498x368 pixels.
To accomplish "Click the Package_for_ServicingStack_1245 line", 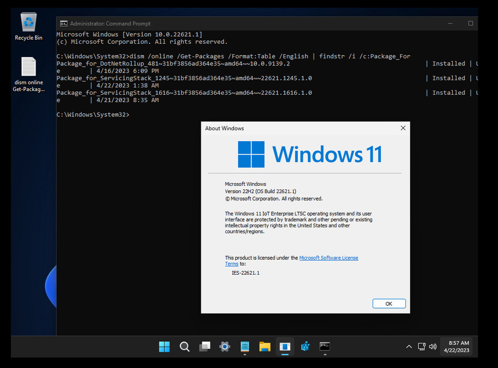I will 184,78.
